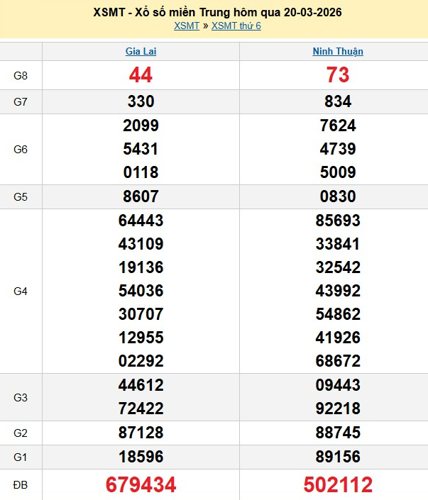Viewport: 428px width, 500px height.
Task: Select Gia Lai G8 prize number 44
Action: coord(141,75)
